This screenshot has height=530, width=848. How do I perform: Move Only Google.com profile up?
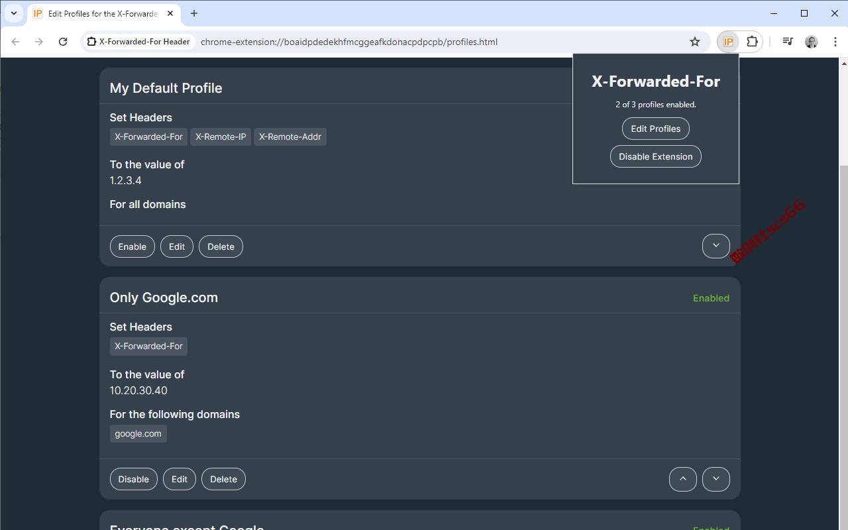(683, 479)
